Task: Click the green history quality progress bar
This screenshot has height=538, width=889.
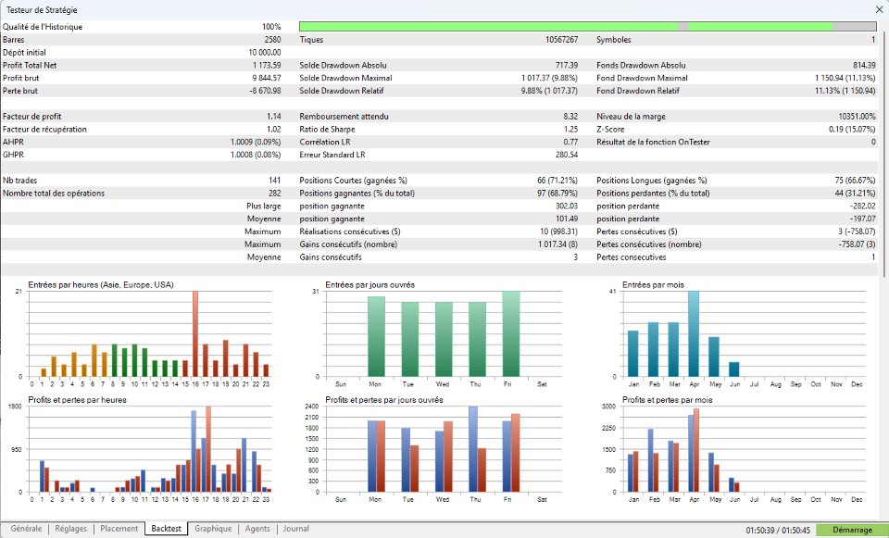Action: click(x=587, y=27)
